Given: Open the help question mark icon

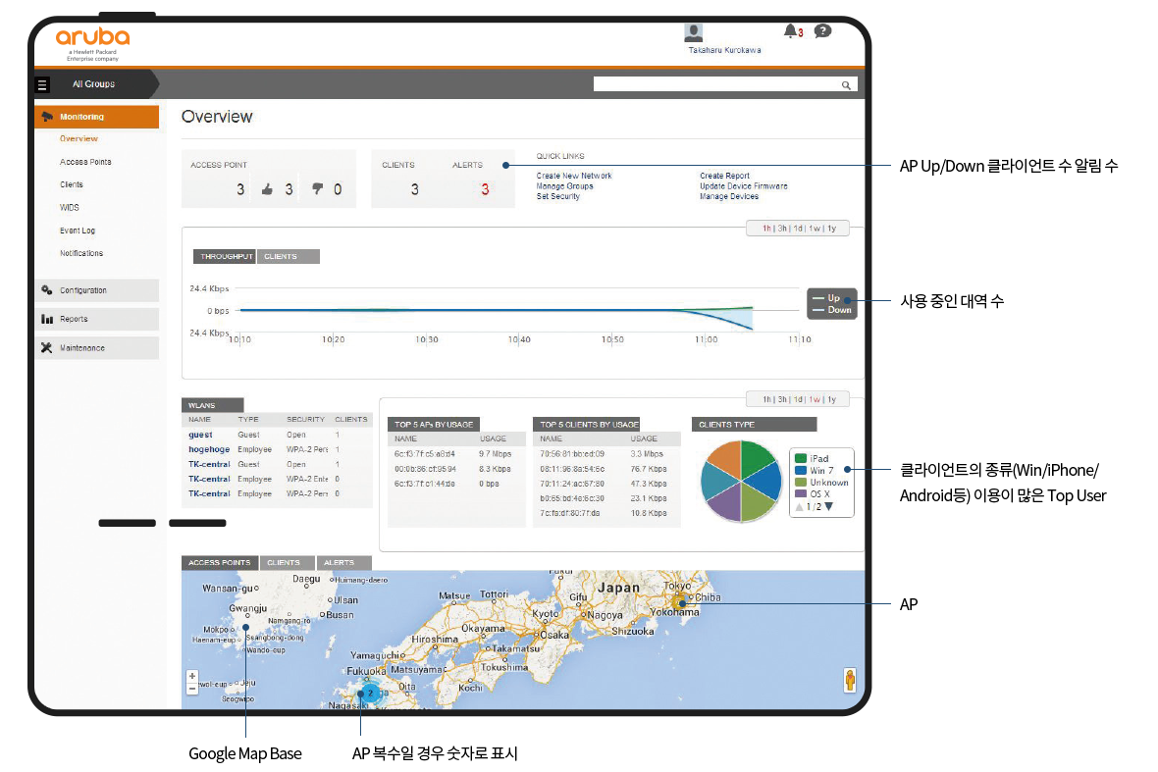Looking at the screenshot, I should 822,31.
